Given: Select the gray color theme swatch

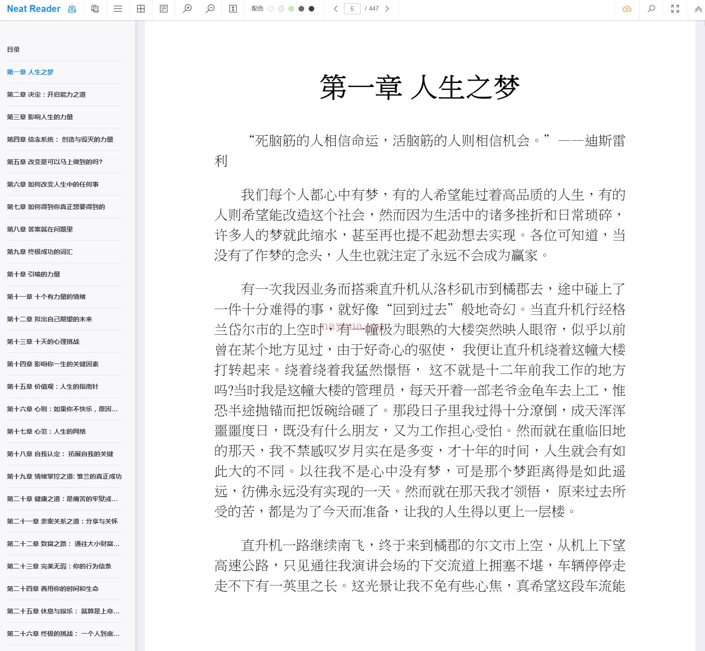Looking at the screenshot, I should tap(301, 9).
